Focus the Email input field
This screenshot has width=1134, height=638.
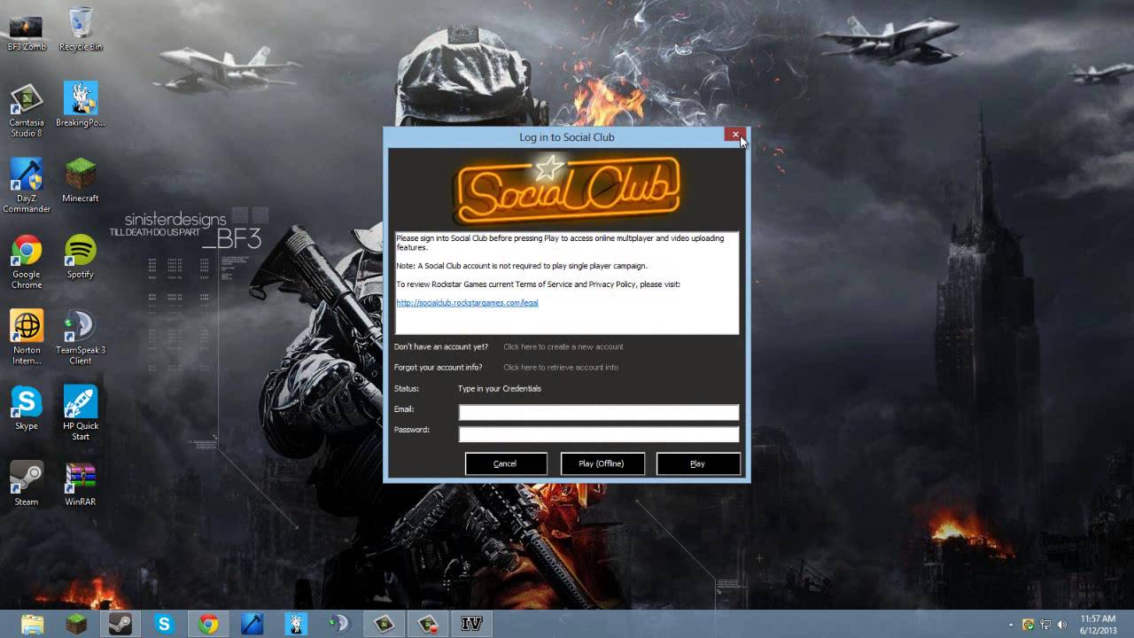point(599,412)
